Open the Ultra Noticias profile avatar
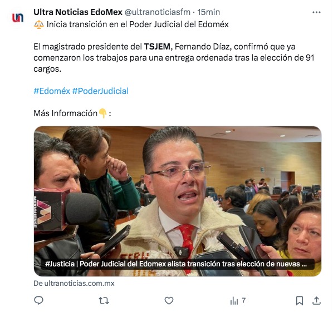333x312 pixels. tap(18, 18)
